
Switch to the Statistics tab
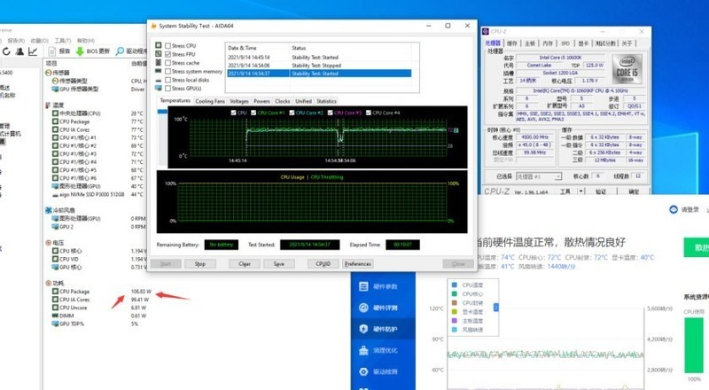coord(326,101)
